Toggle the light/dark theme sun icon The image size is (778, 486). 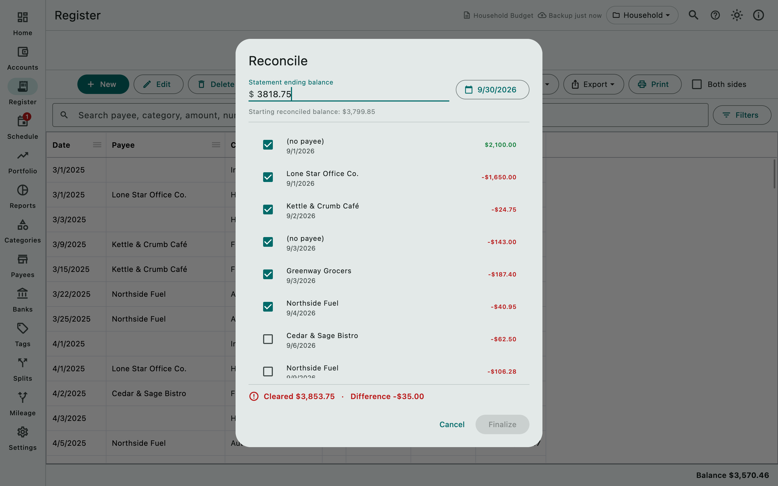tap(736, 15)
